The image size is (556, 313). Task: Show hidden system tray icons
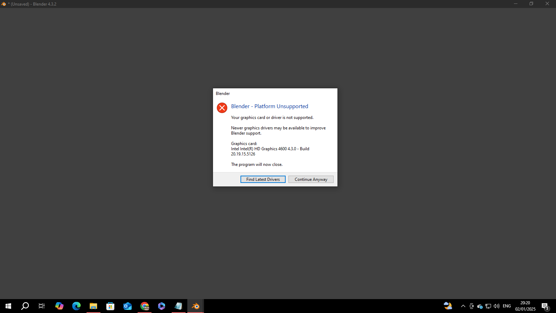463,306
